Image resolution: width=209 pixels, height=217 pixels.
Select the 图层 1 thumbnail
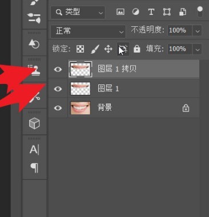point(81,89)
